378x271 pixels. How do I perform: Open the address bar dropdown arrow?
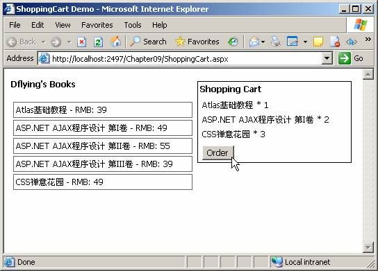pyautogui.click(x=327, y=58)
